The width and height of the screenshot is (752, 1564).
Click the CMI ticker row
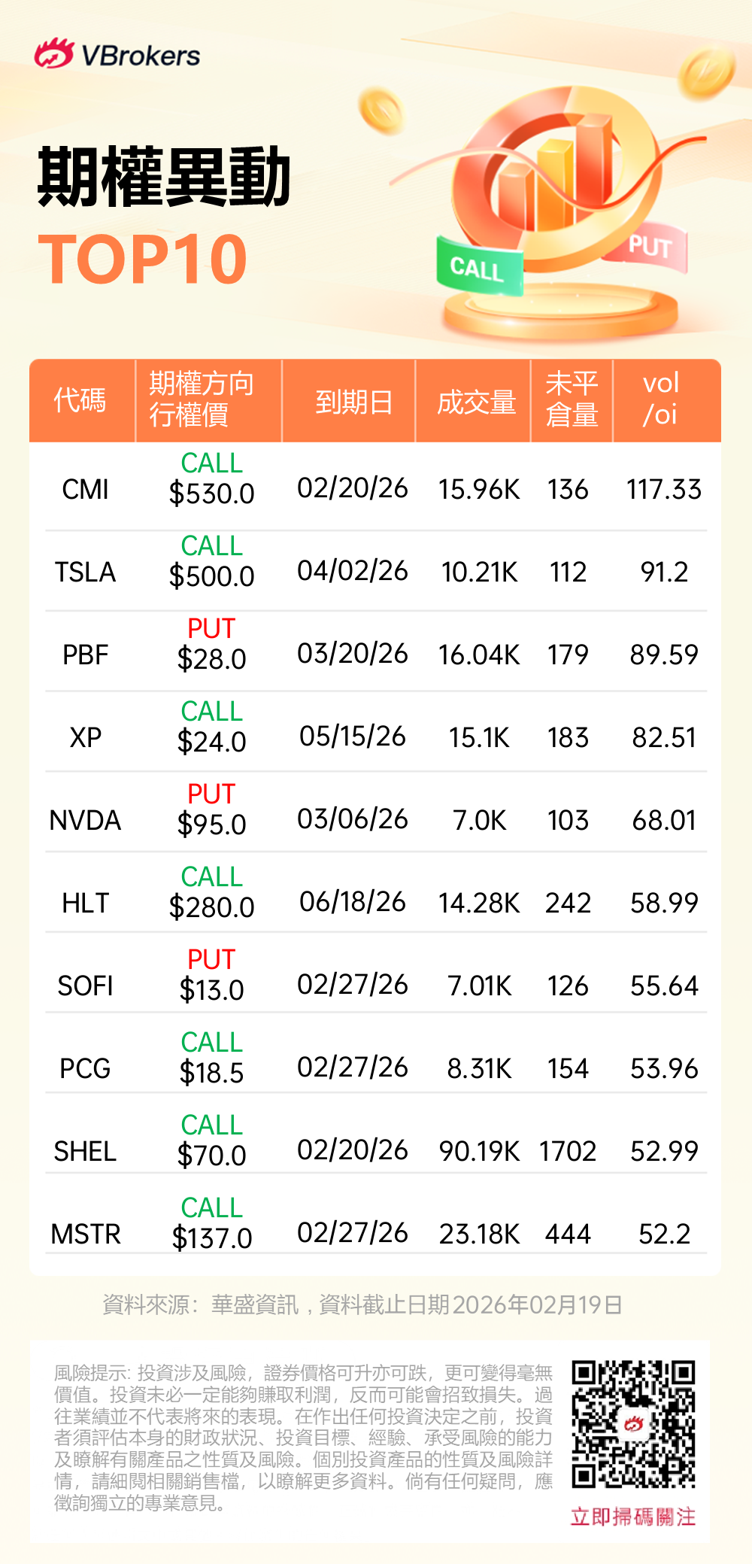[85, 490]
